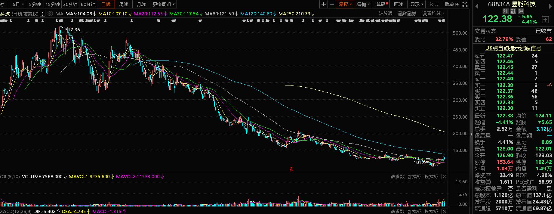Open the 复权 adjustment dropdown
The width and height of the screenshot is (554, 214).
tap(345, 4)
